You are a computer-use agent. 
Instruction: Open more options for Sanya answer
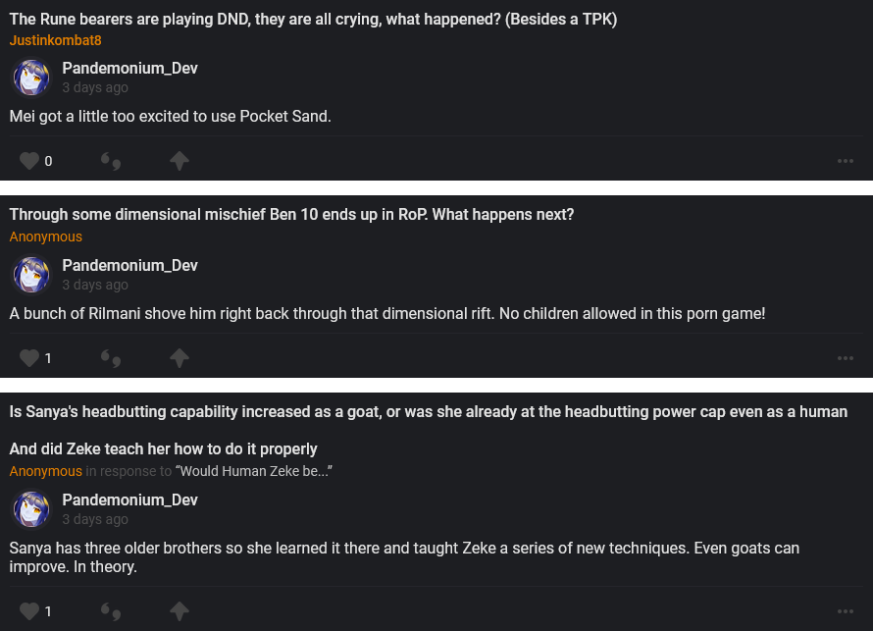[x=846, y=611]
